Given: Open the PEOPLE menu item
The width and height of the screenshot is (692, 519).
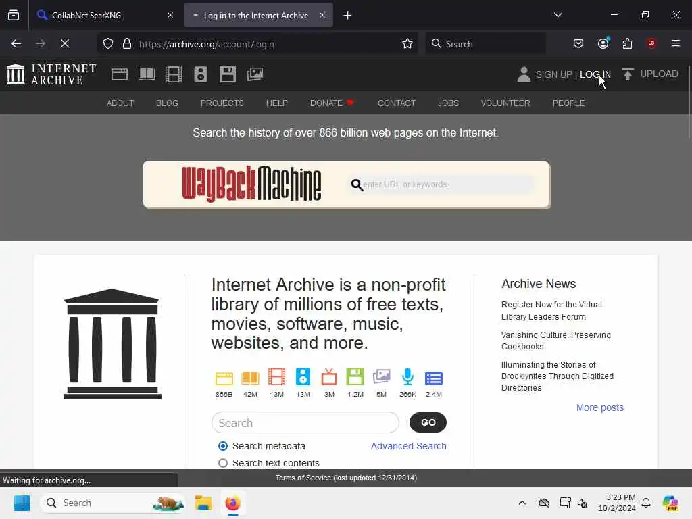Looking at the screenshot, I should click(568, 103).
